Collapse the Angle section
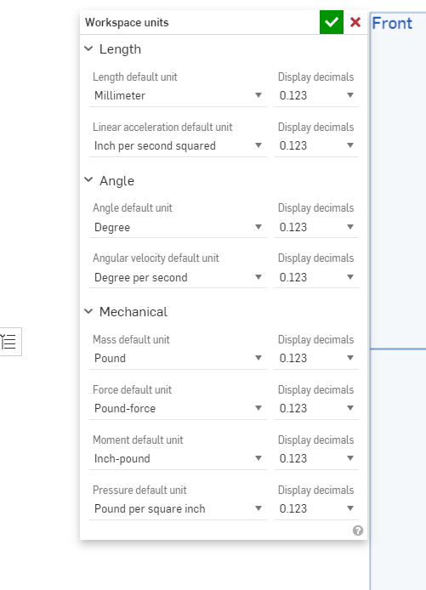Screen dimensions: 426x590 point(88,180)
